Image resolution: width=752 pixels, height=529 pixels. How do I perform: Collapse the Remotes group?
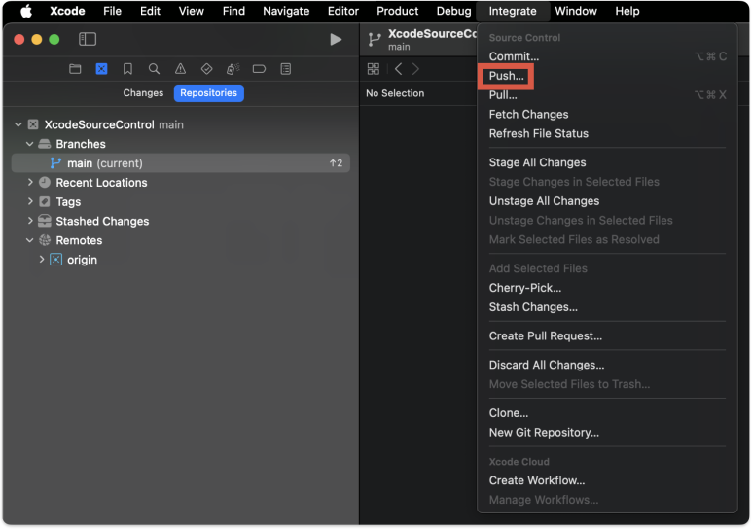pos(30,240)
